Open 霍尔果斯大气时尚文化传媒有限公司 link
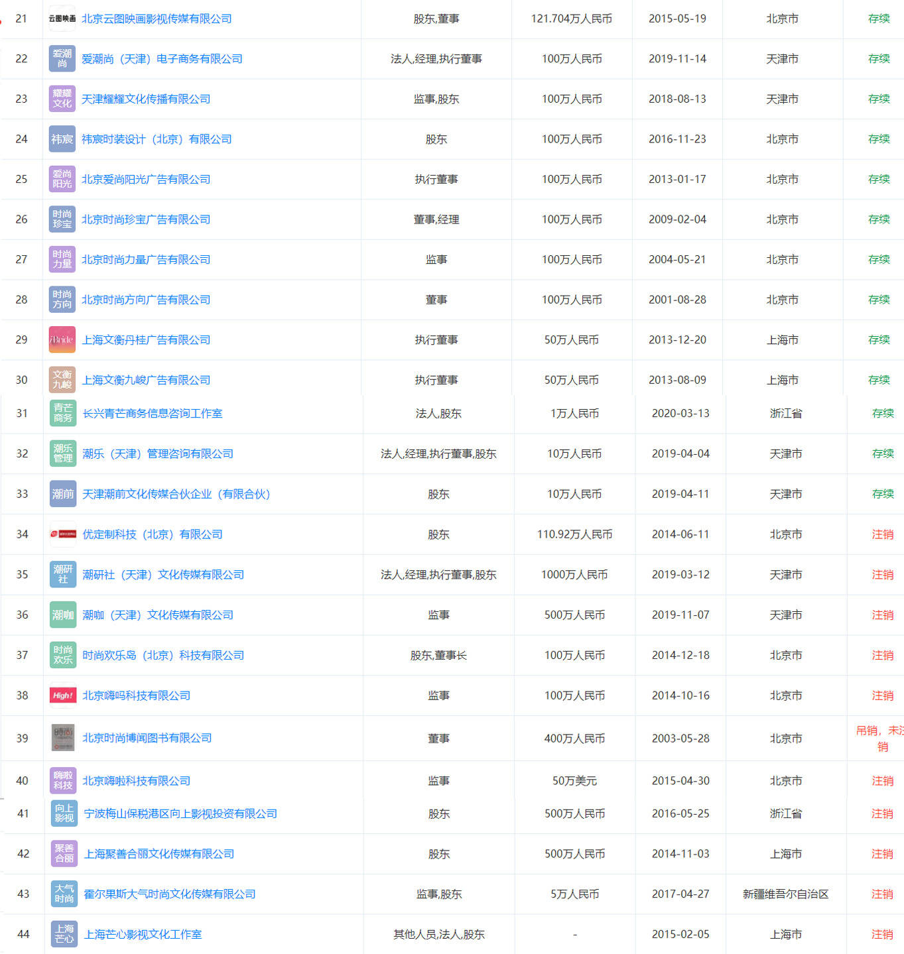This screenshot has width=904, height=954. coord(170,894)
